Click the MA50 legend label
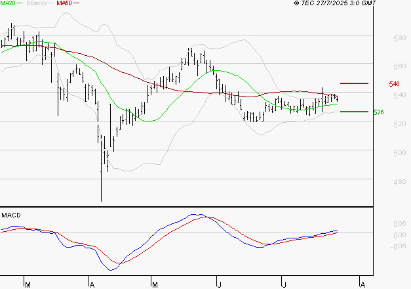The width and height of the screenshot is (411, 289). (64, 3)
